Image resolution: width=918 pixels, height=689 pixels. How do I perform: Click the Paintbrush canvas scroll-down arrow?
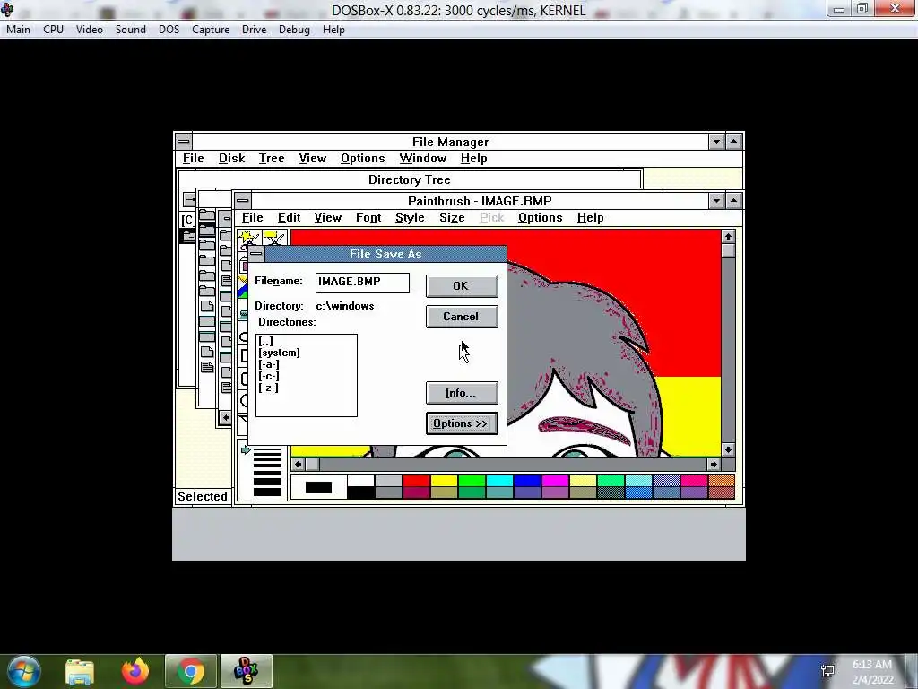(x=728, y=450)
